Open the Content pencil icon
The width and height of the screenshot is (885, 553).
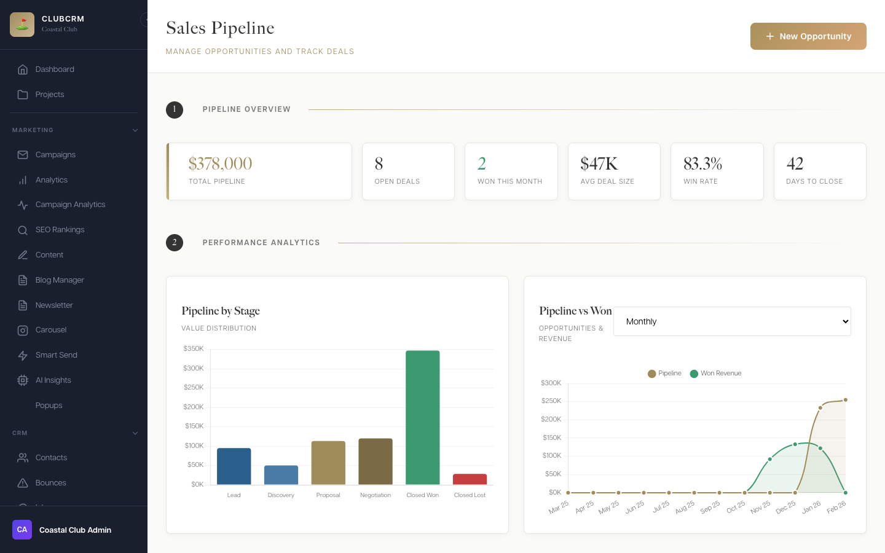pos(23,254)
